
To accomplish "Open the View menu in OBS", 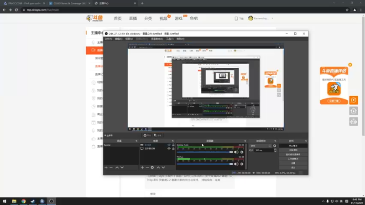I will point(129,39).
